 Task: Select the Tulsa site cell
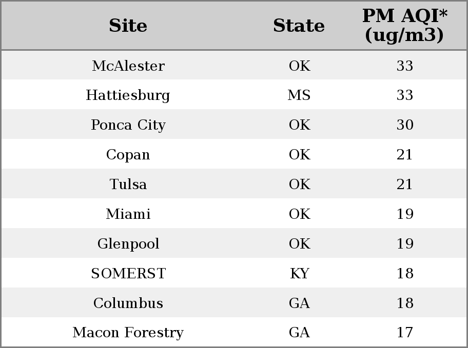tap(128, 184)
